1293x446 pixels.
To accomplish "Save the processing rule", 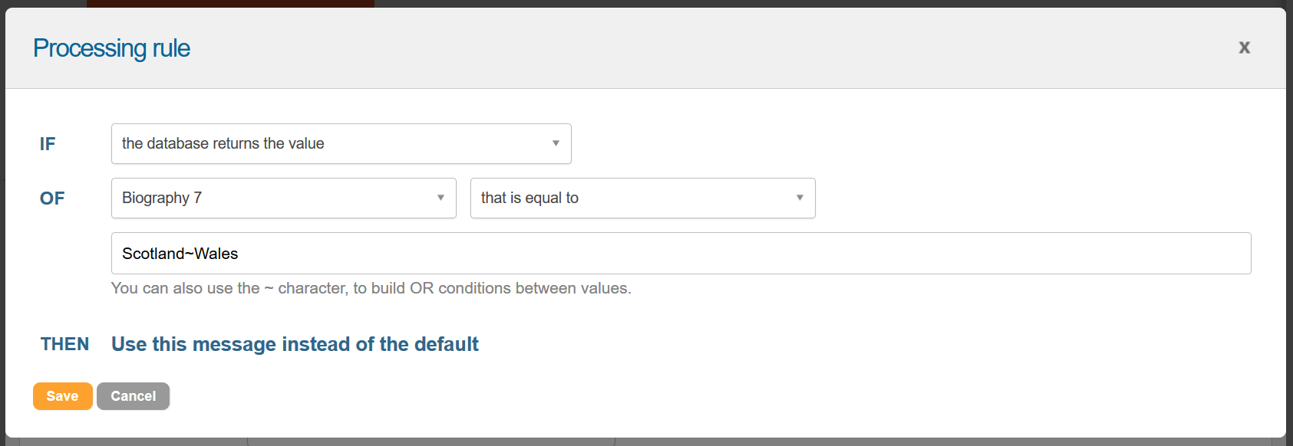I will [x=62, y=396].
